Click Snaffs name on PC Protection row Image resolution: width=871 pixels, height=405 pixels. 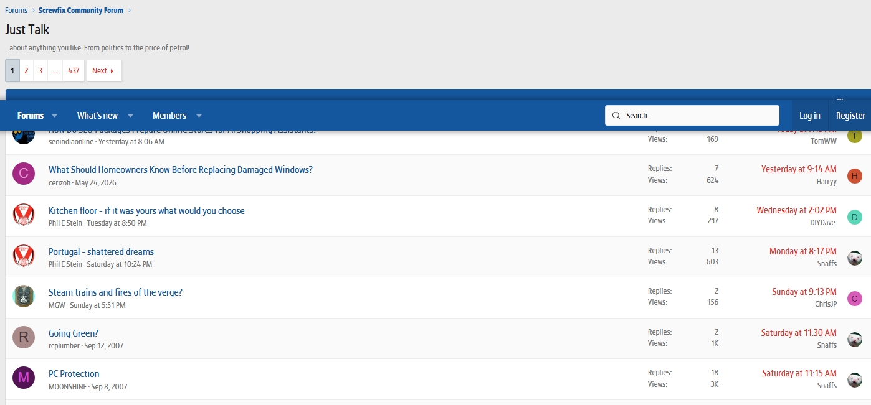(827, 386)
